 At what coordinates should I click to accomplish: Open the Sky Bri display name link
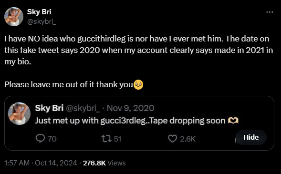click(x=39, y=12)
